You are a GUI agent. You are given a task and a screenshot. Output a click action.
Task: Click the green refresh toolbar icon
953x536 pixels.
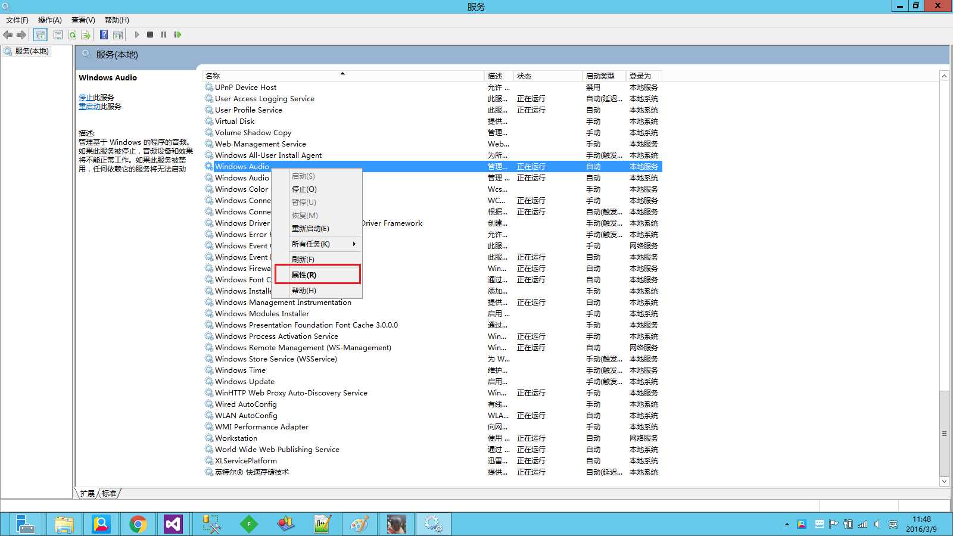(72, 35)
